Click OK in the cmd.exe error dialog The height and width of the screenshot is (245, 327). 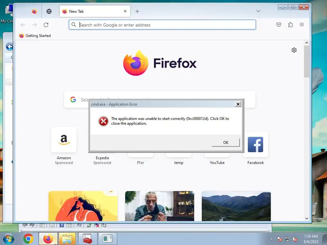point(226,143)
